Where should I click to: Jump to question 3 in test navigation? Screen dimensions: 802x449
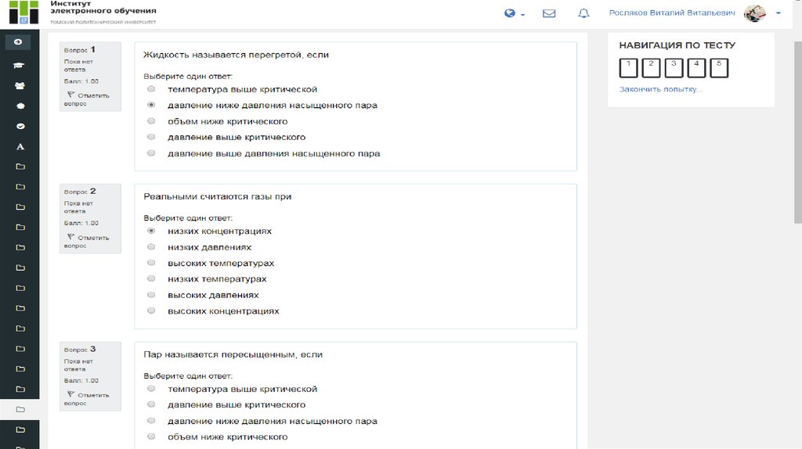(674, 67)
